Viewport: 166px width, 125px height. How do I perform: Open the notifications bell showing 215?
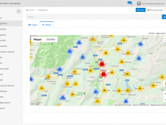[130, 3]
